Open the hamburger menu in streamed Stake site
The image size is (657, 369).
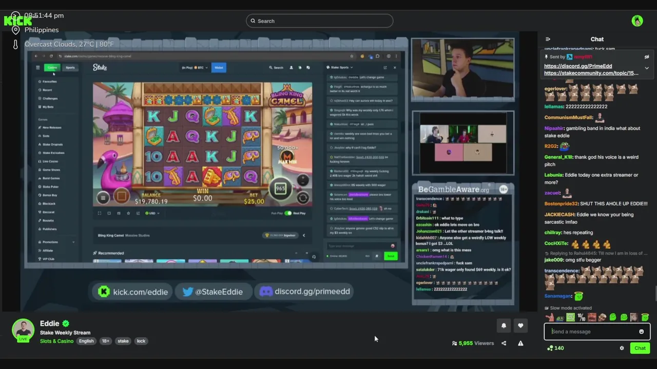click(x=37, y=68)
